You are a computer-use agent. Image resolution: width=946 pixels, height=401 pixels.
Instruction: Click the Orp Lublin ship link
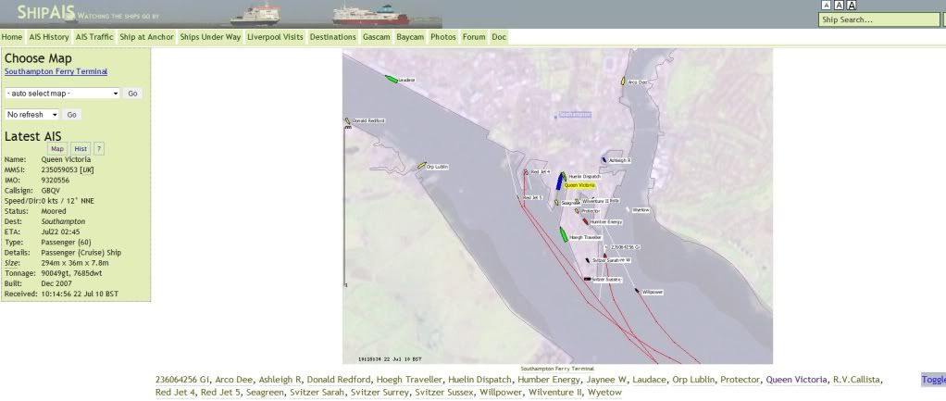694,380
